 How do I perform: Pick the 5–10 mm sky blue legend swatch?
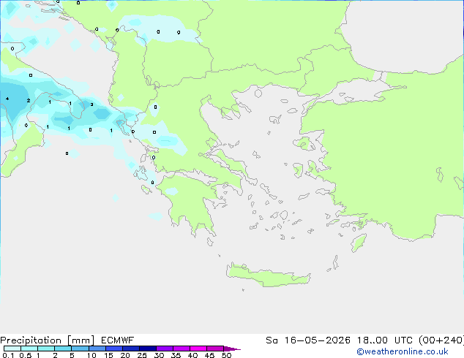(x=81, y=349)
